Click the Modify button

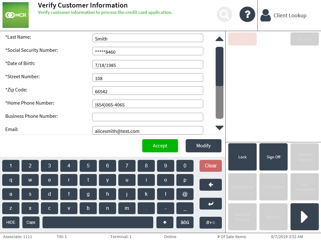coord(203,146)
